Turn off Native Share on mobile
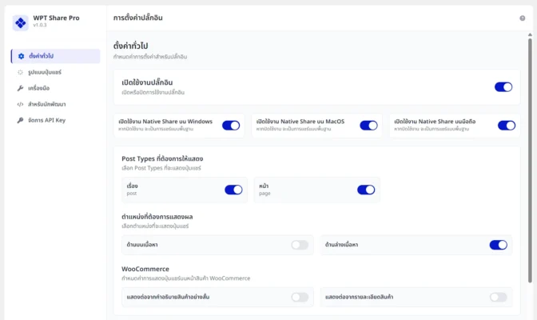537x320 pixels. click(506, 125)
